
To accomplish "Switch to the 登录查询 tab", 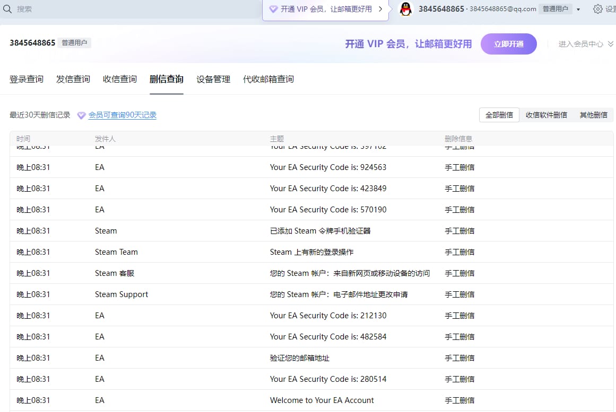I will [x=27, y=79].
